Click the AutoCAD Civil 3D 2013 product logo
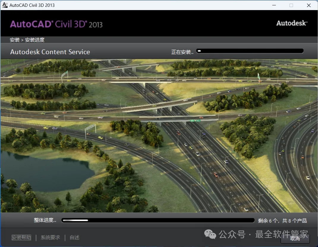This screenshot has width=318, height=247. [x=56, y=24]
